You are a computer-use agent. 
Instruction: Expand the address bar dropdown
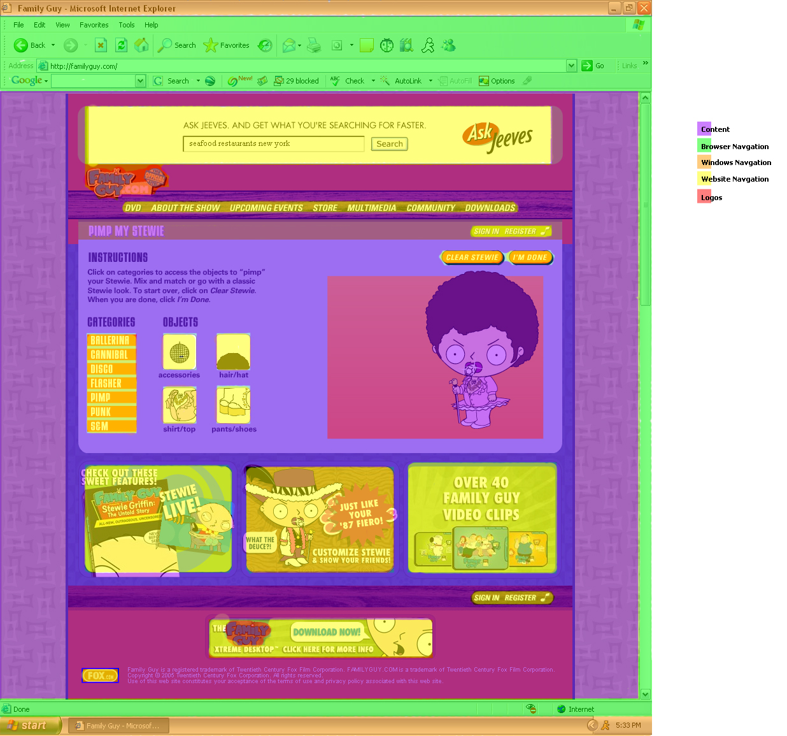pos(571,66)
